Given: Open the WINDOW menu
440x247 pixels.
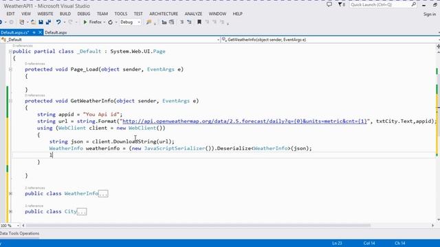Looking at the screenshot, I should coord(217,14).
